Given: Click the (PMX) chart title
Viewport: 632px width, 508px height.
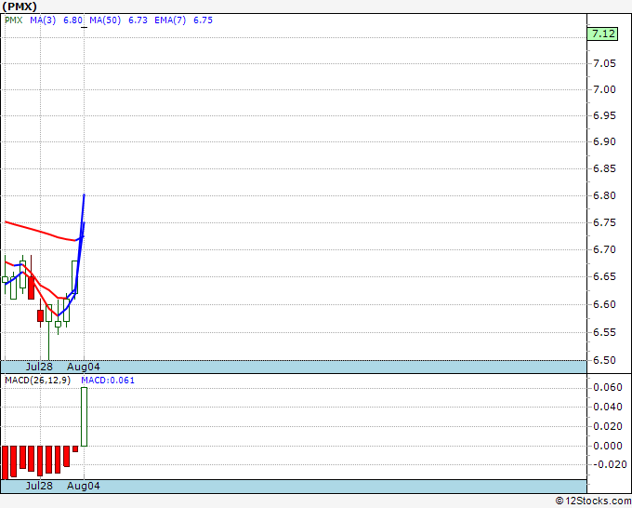Looking at the screenshot, I should (x=20, y=7).
